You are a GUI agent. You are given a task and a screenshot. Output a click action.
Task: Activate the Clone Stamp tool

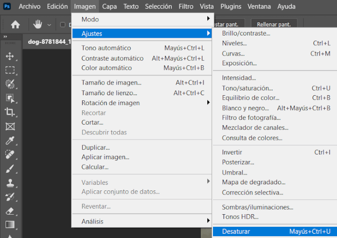tap(10, 182)
